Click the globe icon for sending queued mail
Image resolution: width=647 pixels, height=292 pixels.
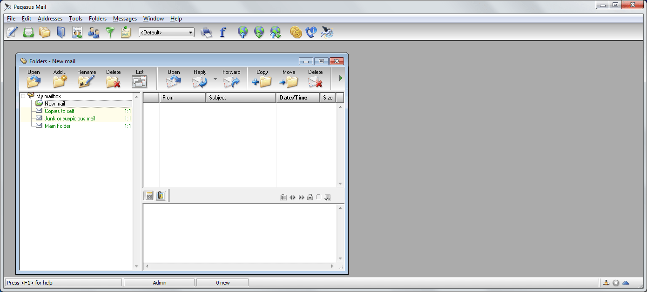pos(243,32)
